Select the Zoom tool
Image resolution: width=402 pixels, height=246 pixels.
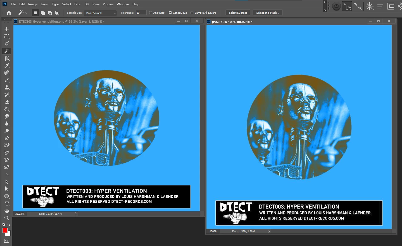(7, 218)
